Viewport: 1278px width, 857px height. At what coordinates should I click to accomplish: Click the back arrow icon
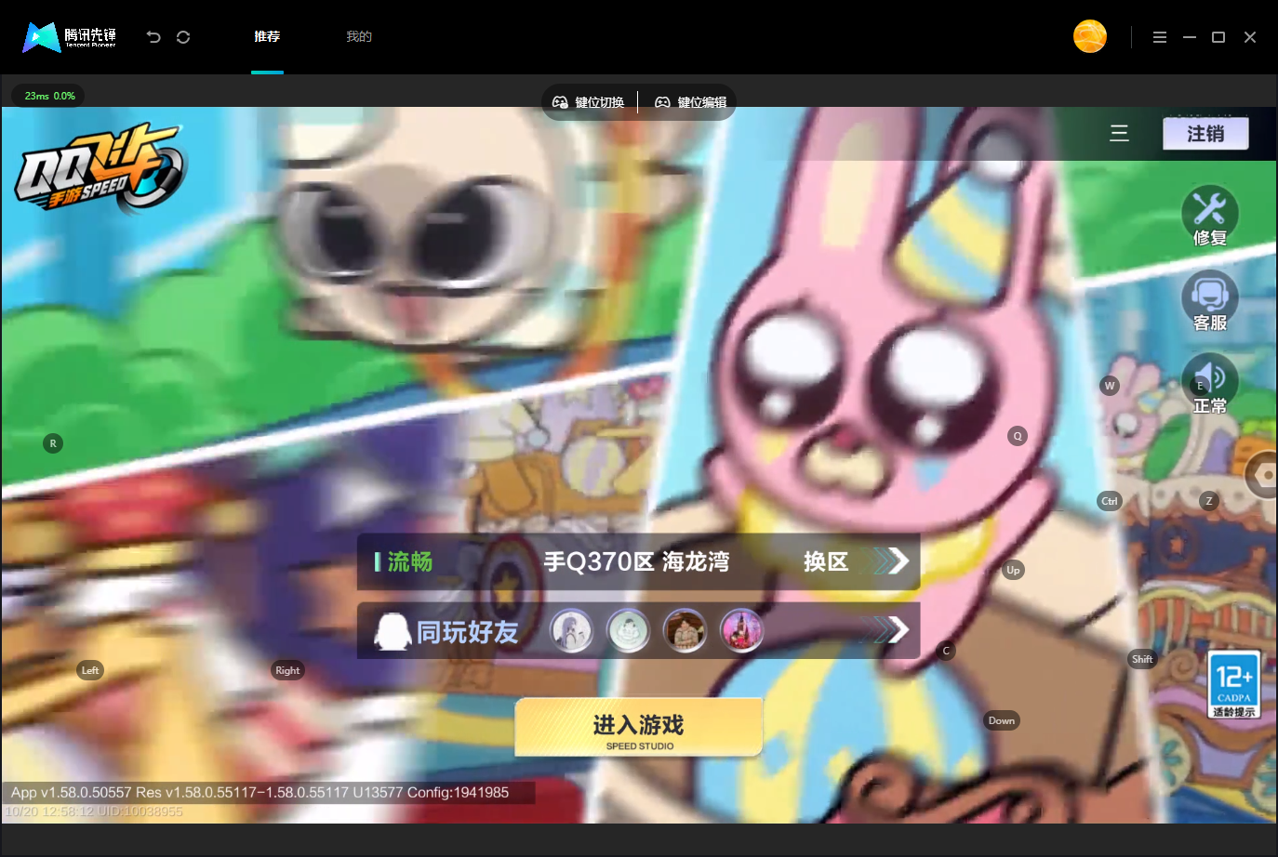coord(153,37)
